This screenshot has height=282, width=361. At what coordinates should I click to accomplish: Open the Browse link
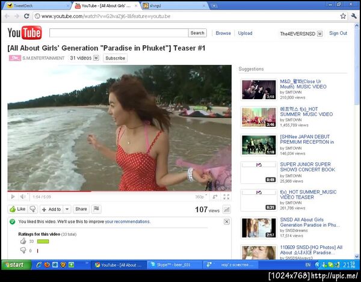[223, 33]
